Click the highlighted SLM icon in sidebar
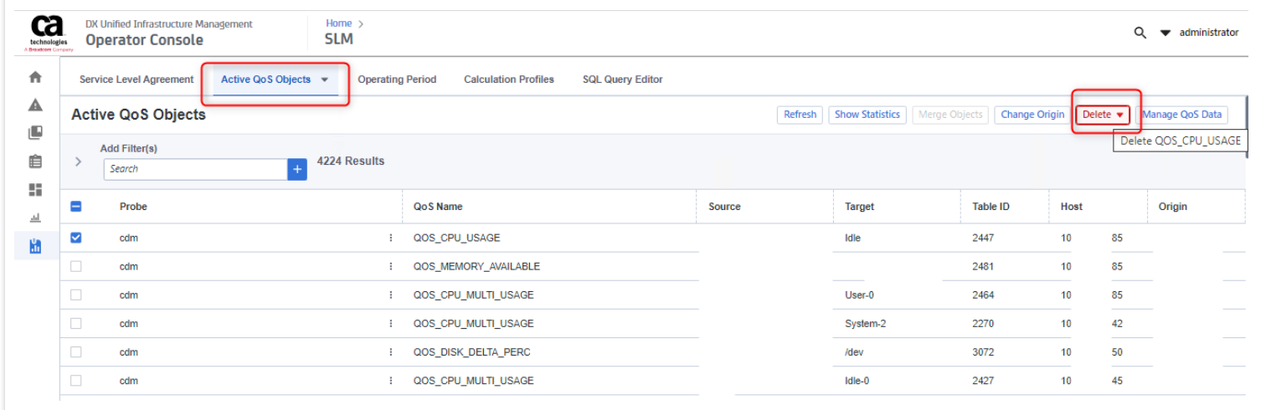The height and width of the screenshot is (410, 1266). [35, 247]
